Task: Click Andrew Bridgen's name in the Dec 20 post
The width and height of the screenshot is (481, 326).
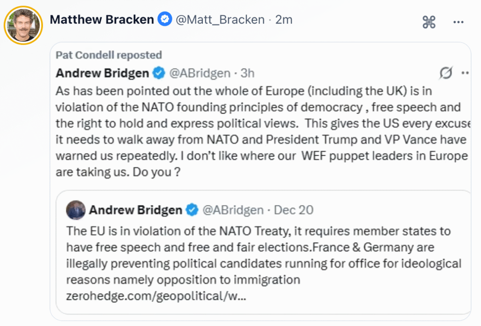Action: click(135, 210)
